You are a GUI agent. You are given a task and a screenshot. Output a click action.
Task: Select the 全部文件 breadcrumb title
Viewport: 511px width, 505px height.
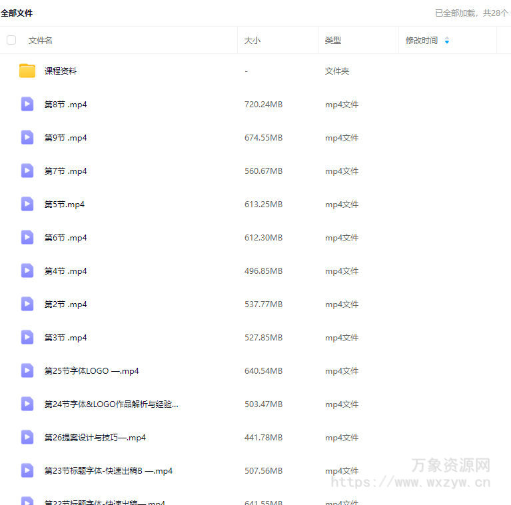pos(17,13)
